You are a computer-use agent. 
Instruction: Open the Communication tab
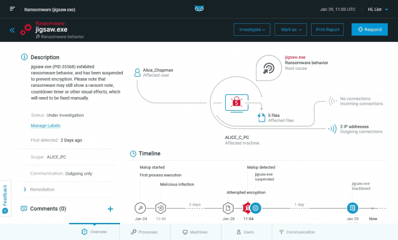pyautogui.click(x=297, y=232)
